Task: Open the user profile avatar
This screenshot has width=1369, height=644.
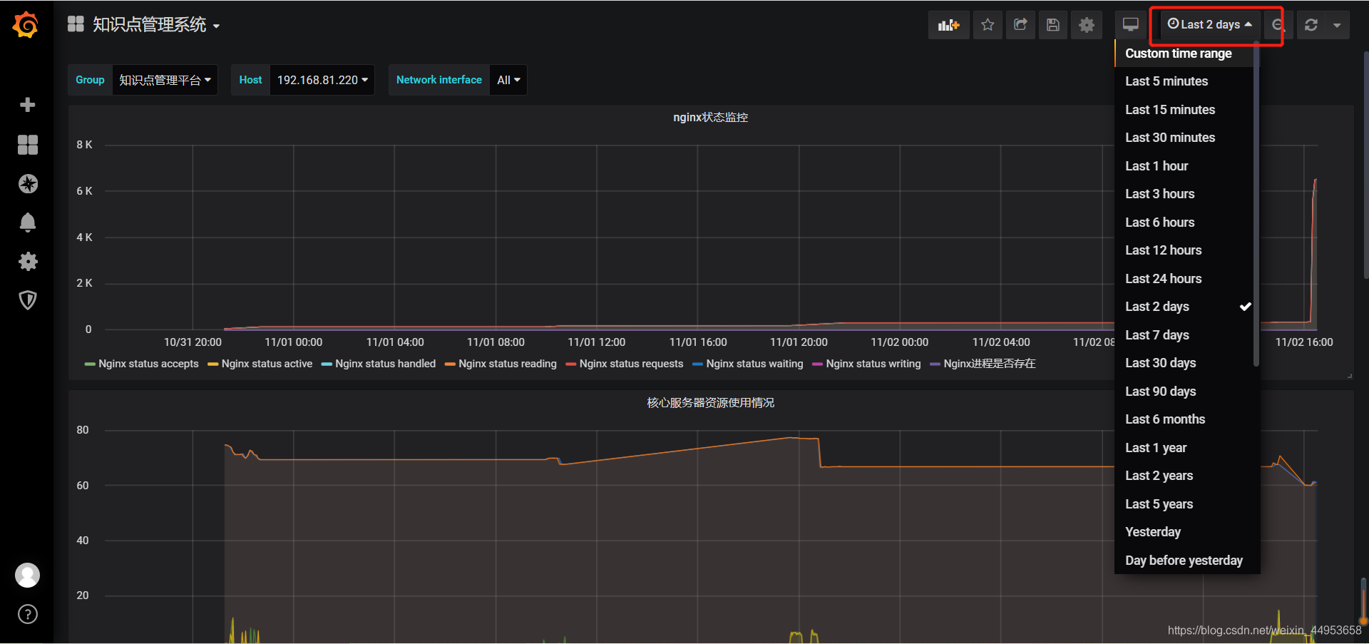Action: (28, 575)
